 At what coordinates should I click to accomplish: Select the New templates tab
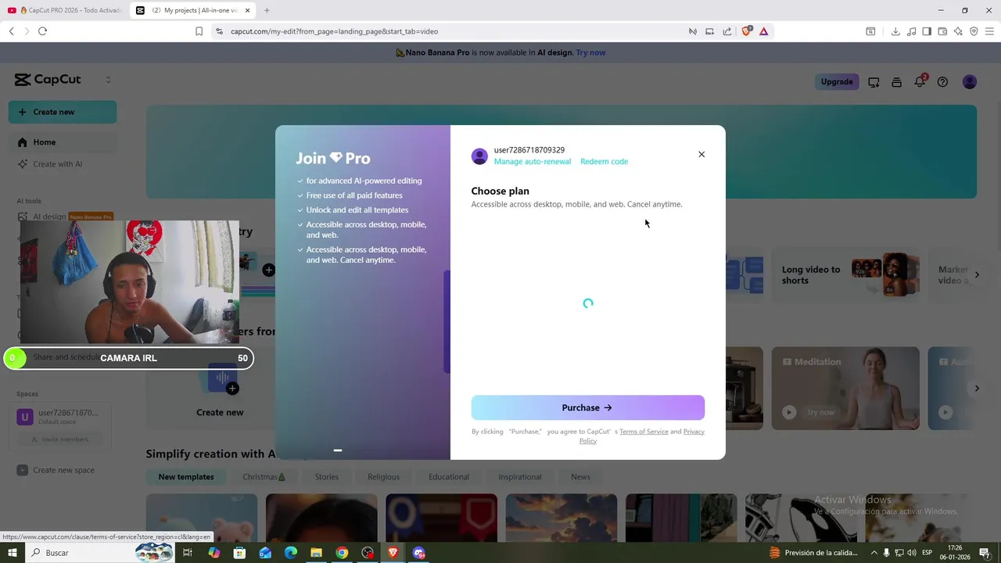[x=186, y=477]
